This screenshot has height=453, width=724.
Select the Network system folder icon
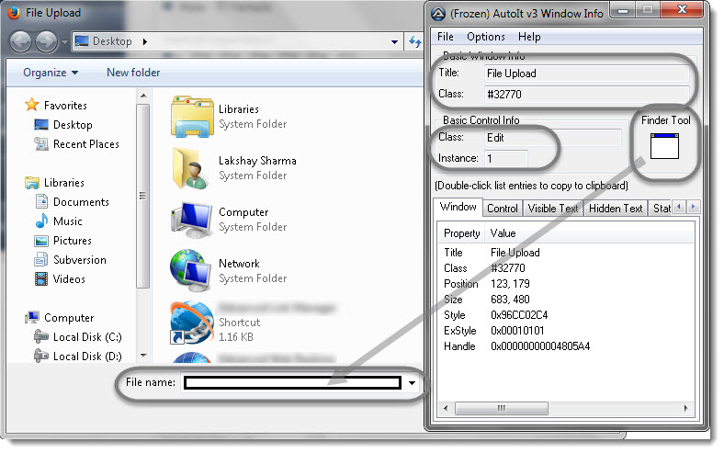tap(192, 270)
